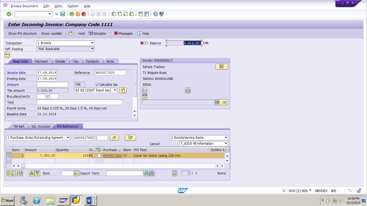Click the File Explorer icon in the taskbar

[x=50, y=201]
